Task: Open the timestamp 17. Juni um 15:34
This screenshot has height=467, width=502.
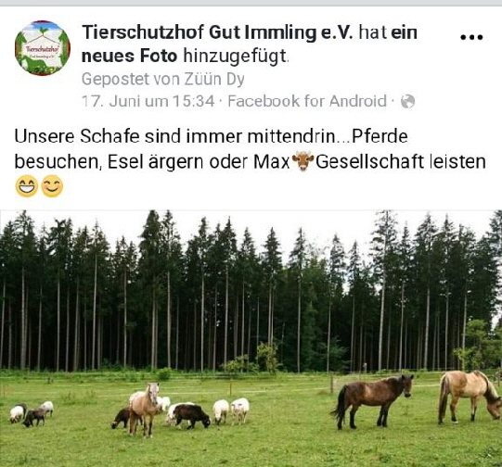Action: tap(148, 101)
